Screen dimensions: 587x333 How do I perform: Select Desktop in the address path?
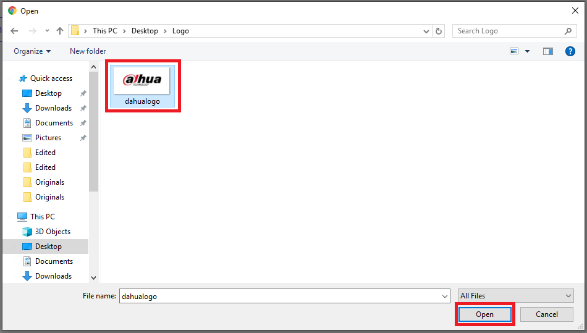point(145,31)
